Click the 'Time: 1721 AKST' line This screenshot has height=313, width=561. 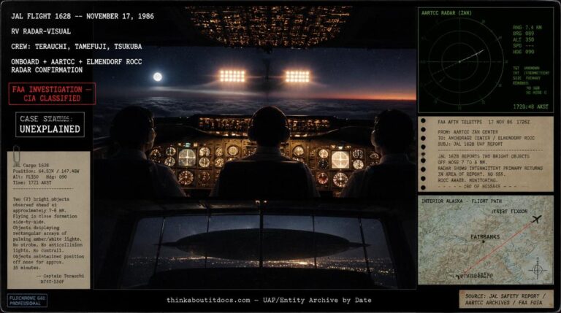click(32, 182)
